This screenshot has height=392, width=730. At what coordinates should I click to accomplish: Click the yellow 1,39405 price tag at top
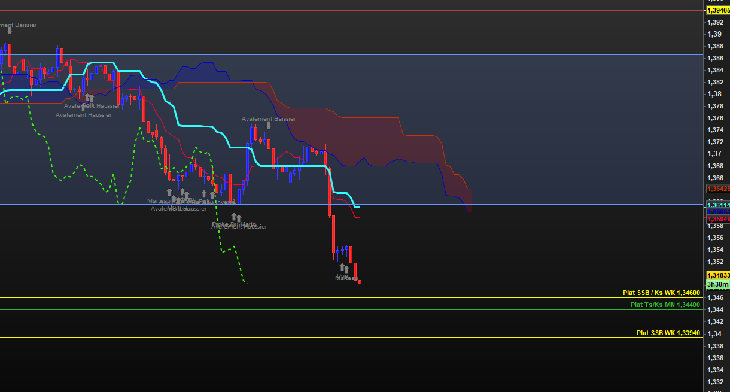[x=717, y=10]
